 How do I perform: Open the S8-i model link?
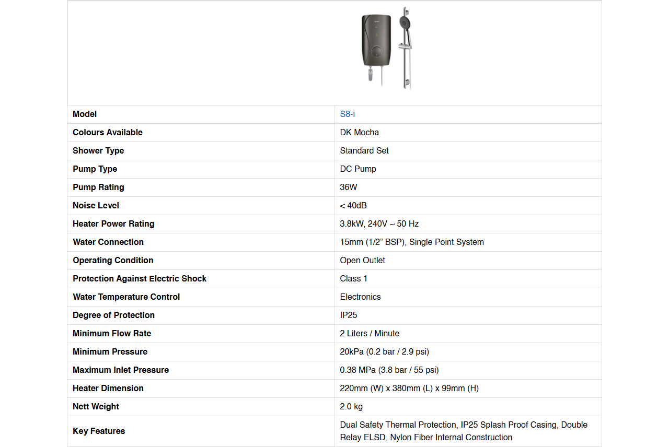click(x=347, y=114)
